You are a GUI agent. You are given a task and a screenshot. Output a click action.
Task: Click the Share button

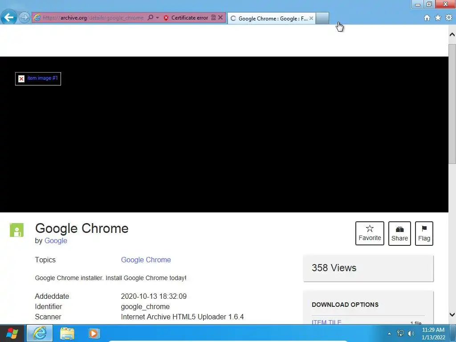coord(399,233)
